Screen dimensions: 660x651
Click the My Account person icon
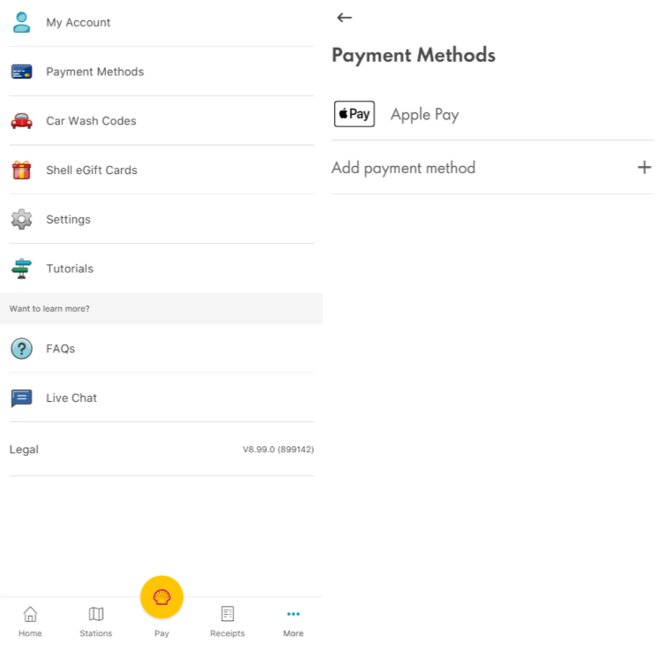click(21, 22)
